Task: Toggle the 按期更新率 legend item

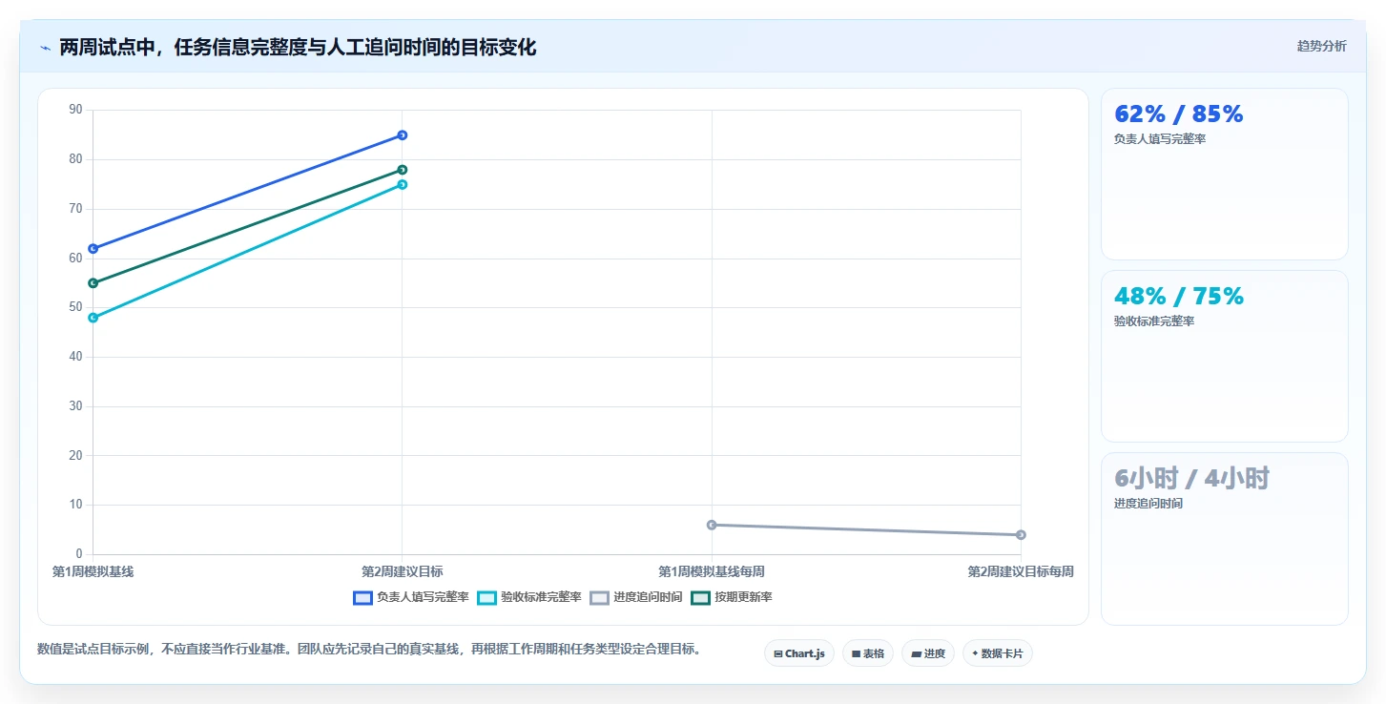Action: point(732,597)
